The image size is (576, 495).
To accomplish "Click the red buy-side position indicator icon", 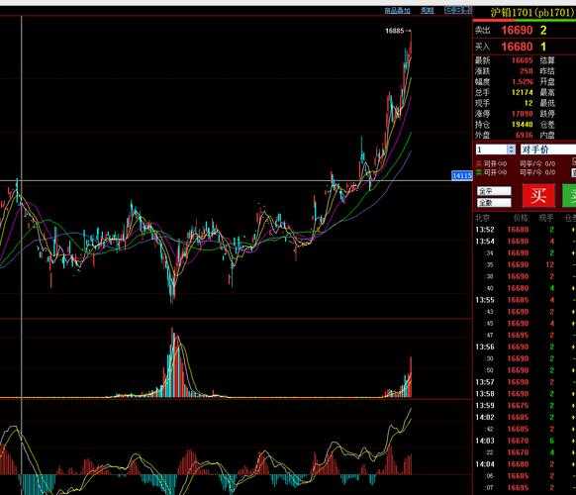I will coord(479,163).
